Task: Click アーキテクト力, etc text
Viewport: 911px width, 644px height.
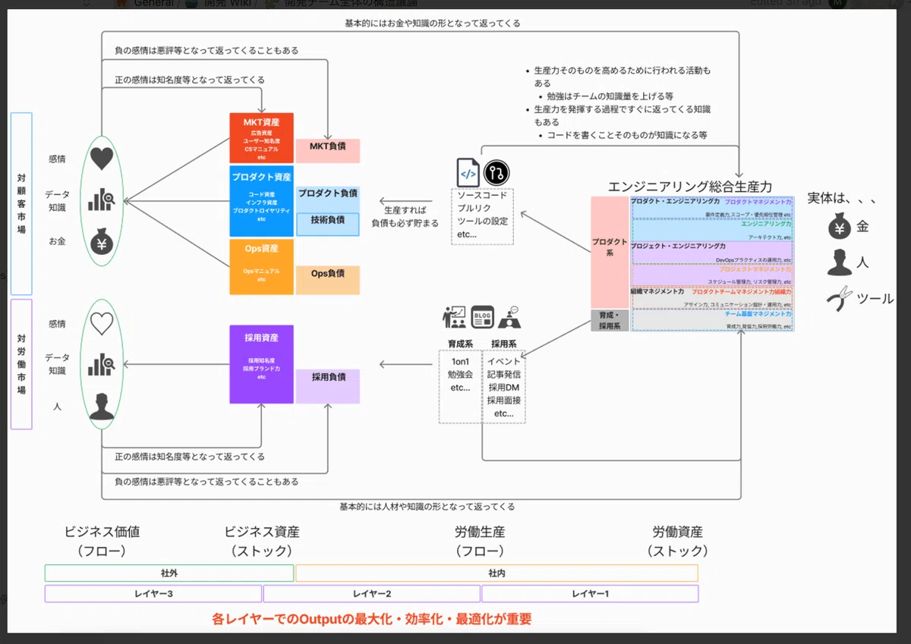Action: click(x=770, y=237)
